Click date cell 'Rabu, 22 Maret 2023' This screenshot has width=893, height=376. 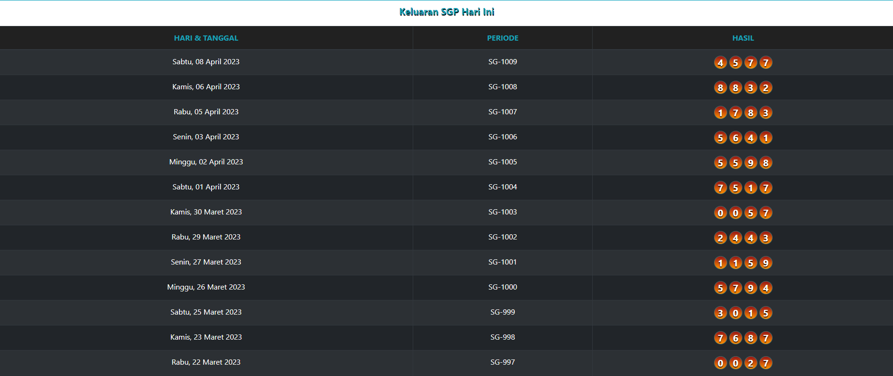206,362
